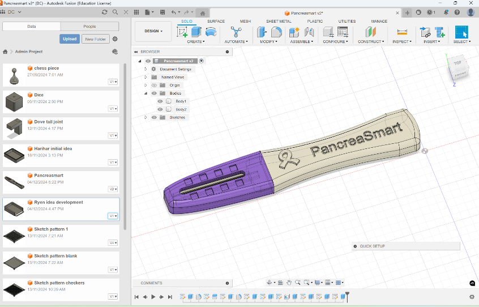Expand the Document Settings node

(146, 69)
